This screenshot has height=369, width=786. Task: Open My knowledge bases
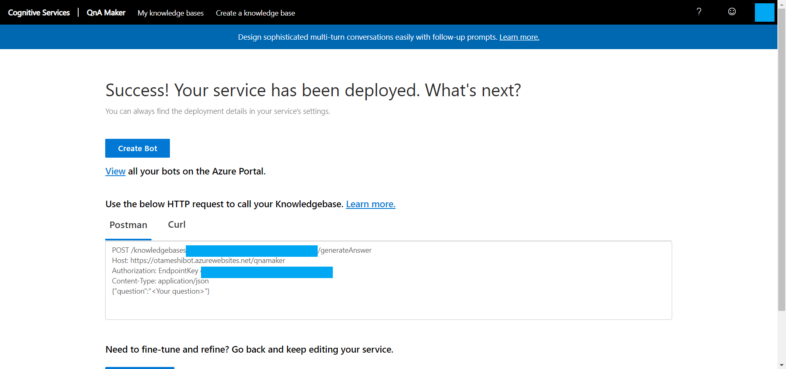(x=170, y=13)
